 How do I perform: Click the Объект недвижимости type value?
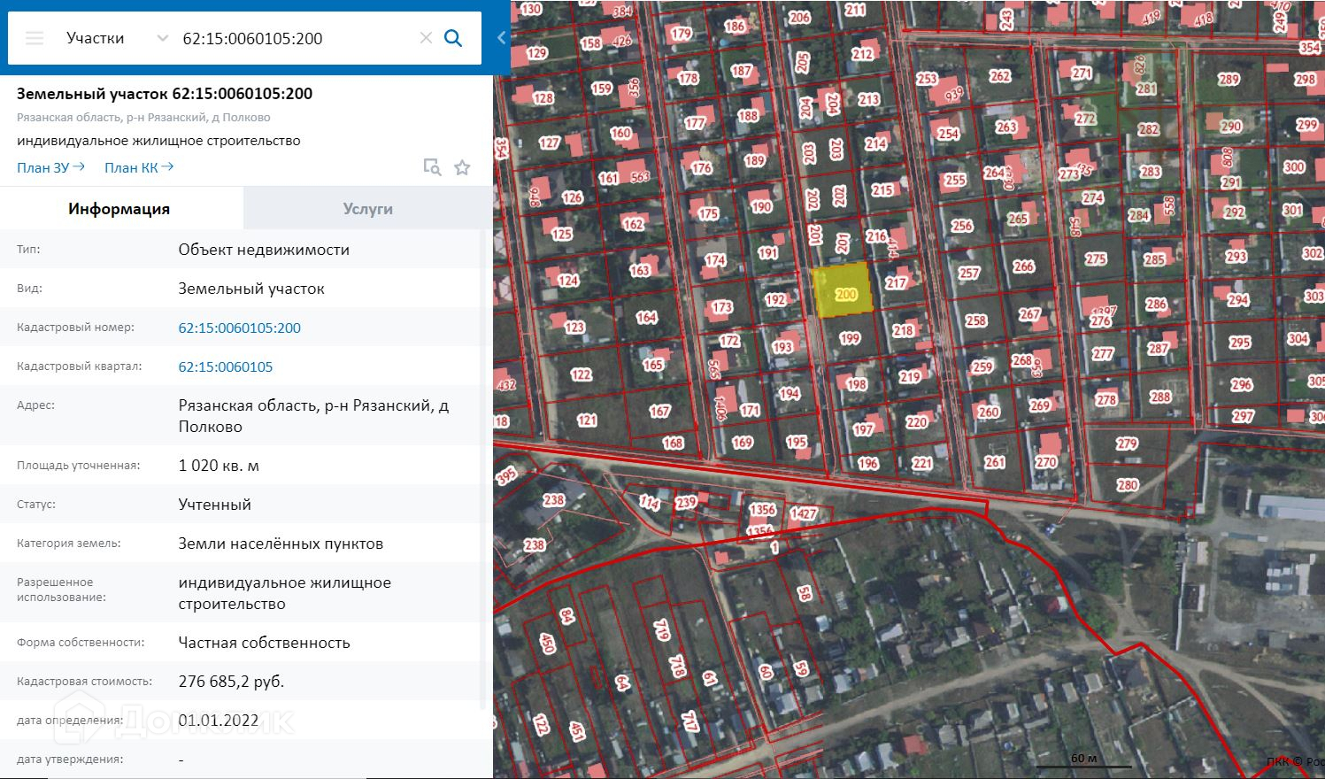click(264, 250)
